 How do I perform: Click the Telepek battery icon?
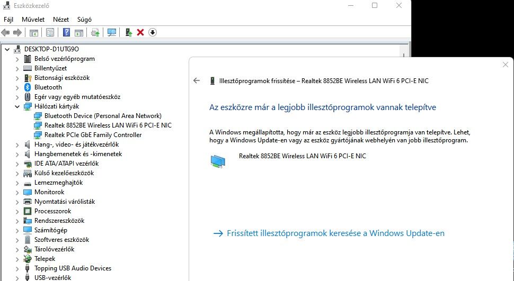pyautogui.click(x=28, y=259)
